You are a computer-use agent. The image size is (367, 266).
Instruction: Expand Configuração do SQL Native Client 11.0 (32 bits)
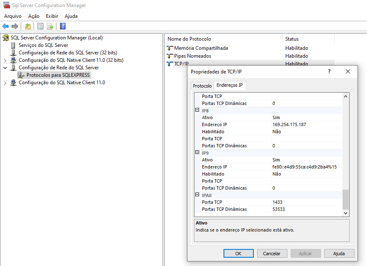pyautogui.click(x=5, y=61)
